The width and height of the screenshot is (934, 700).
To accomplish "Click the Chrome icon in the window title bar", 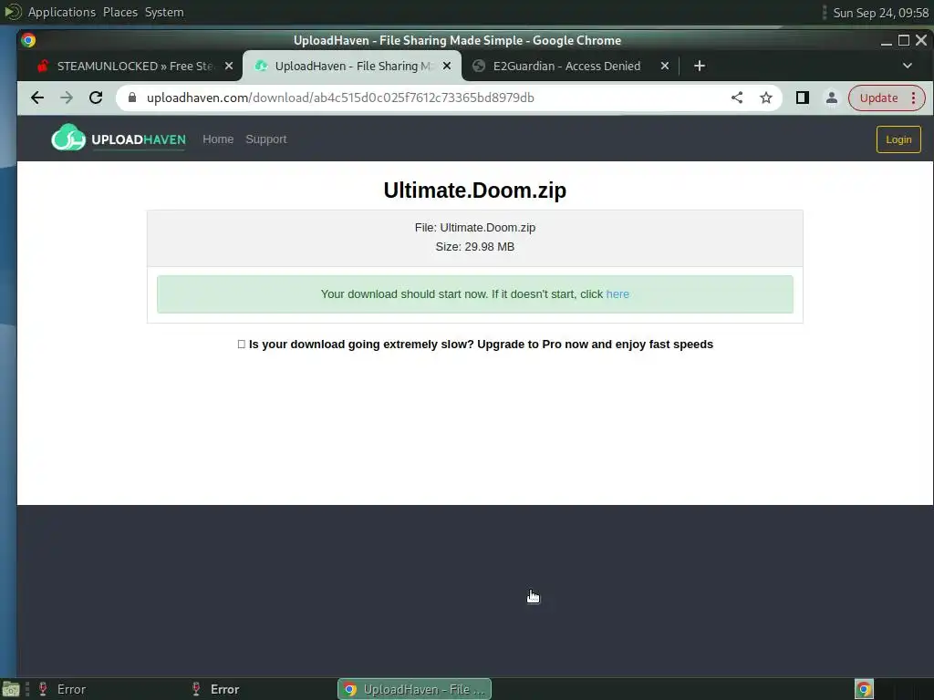I will (x=28, y=40).
